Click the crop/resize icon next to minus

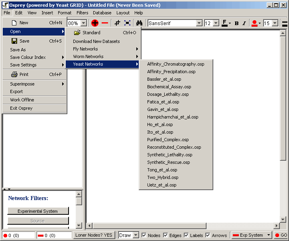(117, 23)
